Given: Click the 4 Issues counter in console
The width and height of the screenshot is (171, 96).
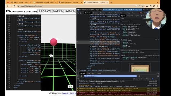Looking at the screenshot, I should pyautogui.click(x=150, y=79).
